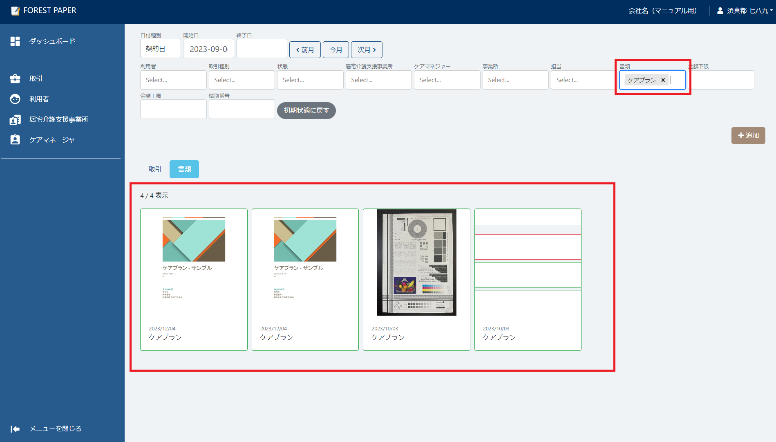This screenshot has width=776, height=442.
Task: Open the test chart document thumbnail
Action: [x=416, y=263]
